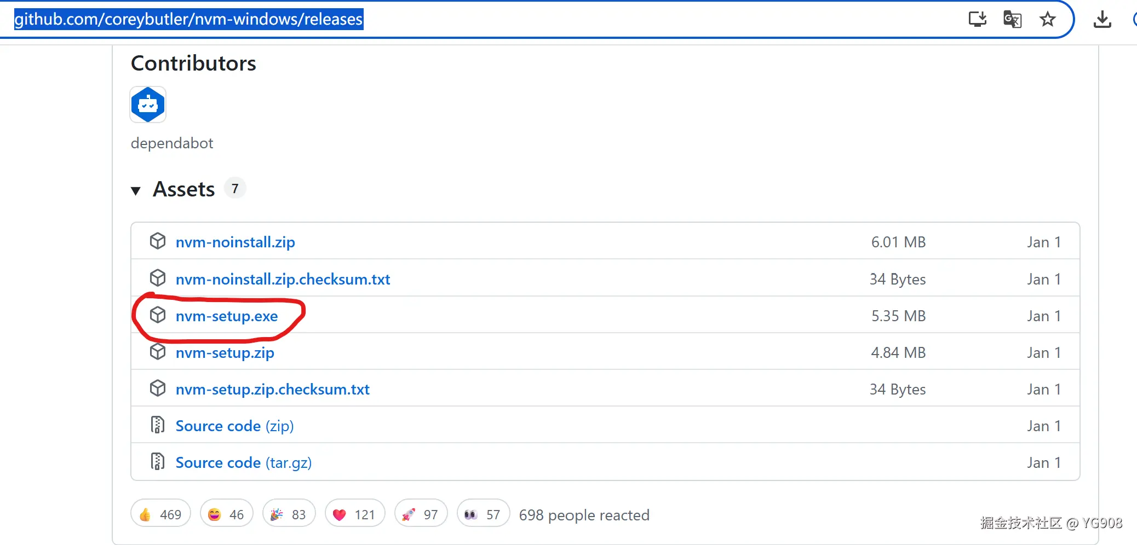Download Source code (zip)

[x=234, y=426]
